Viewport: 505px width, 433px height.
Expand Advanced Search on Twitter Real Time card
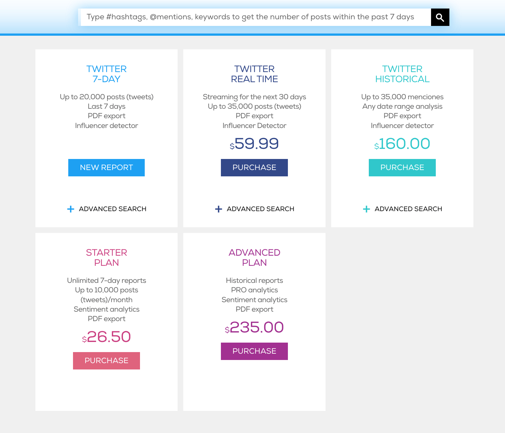[261, 209]
